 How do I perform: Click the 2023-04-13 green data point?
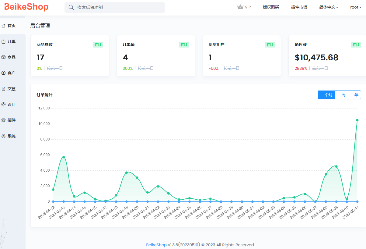tap(64, 157)
